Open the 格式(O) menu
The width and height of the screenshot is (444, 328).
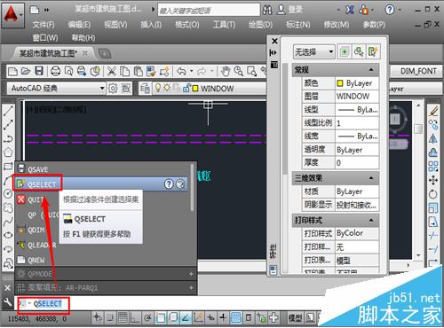coord(187,25)
